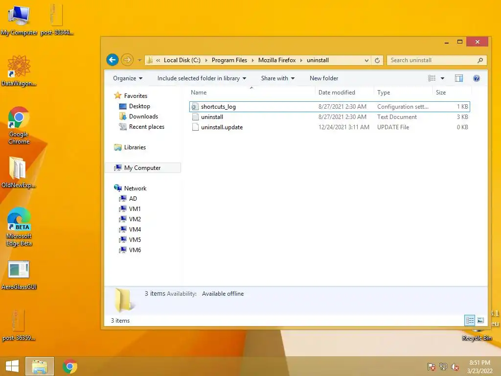This screenshot has width=501, height=376.
Task: Click the Forward navigation arrow
Action: 127,60
